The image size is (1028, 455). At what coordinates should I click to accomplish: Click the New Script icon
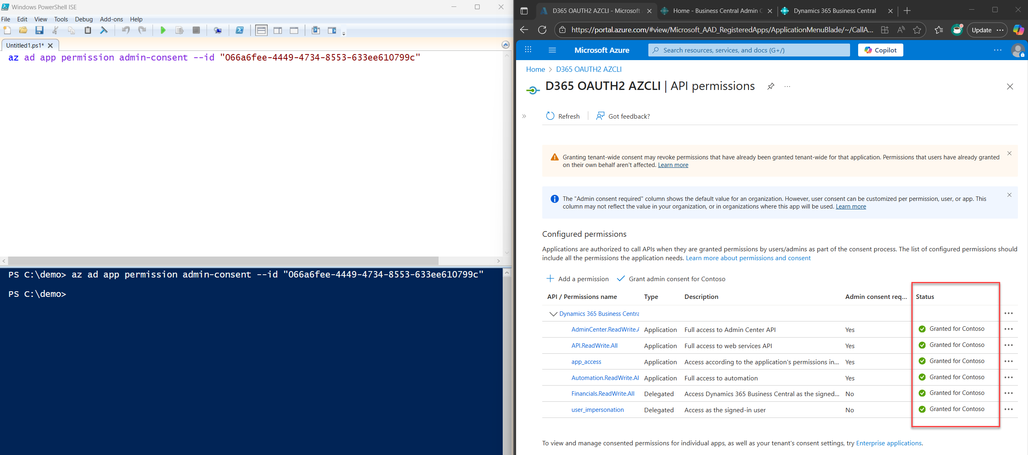[7, 30]
